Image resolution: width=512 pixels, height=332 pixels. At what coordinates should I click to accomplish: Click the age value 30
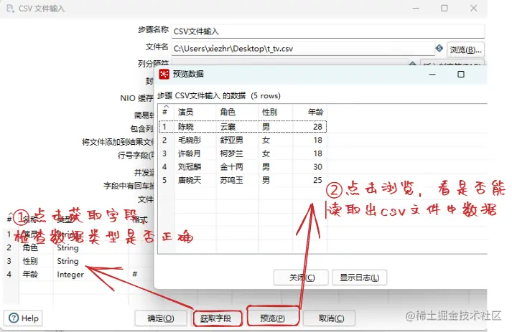tap(317, 167)
